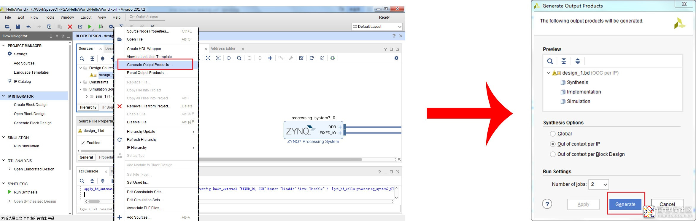Collapse the RTL ANALYSIS section
Screen dimensions: 696x221
[4, 161]
